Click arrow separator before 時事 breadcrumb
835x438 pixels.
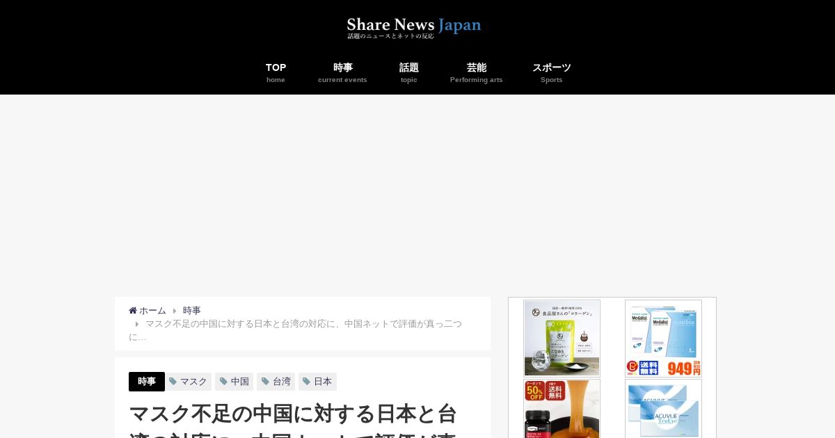pos(175,311)
